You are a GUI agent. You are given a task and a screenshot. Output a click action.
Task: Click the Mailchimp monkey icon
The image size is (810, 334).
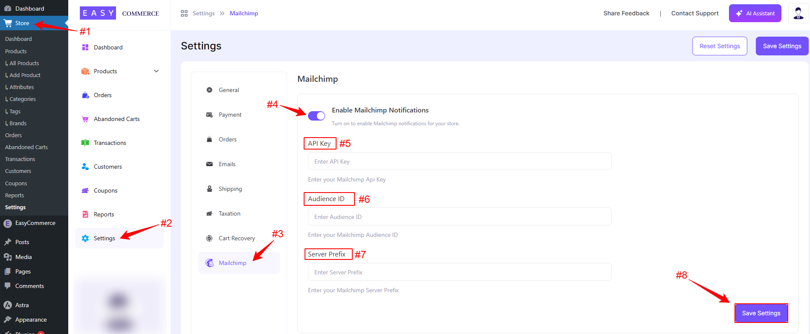point(209,263)
